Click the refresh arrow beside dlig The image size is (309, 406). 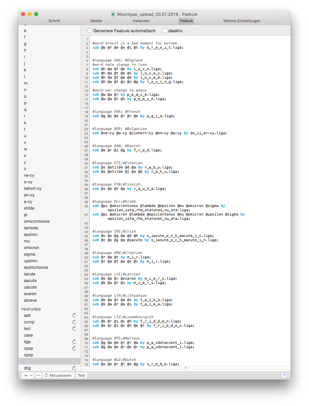[x=74, y=368]
